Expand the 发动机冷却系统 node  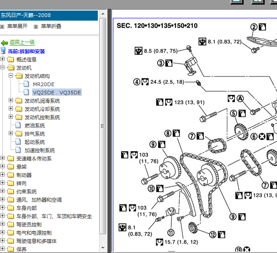[x=11, y=108]
